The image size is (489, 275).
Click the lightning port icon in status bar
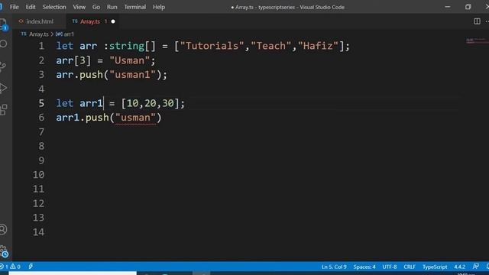31,267
